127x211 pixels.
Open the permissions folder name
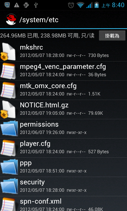point(39,124)
